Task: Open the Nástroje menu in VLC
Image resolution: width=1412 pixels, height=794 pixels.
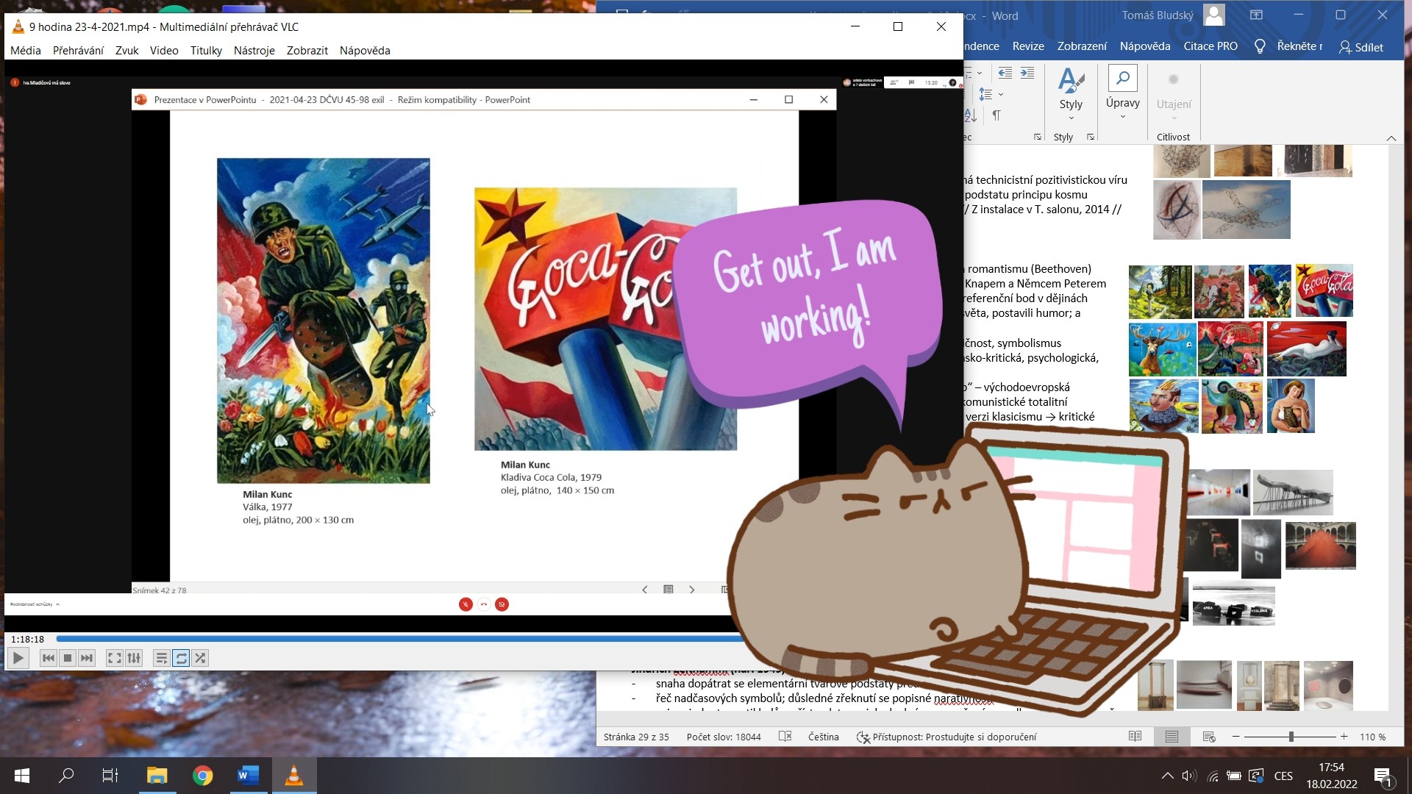Action: point(254,51)
